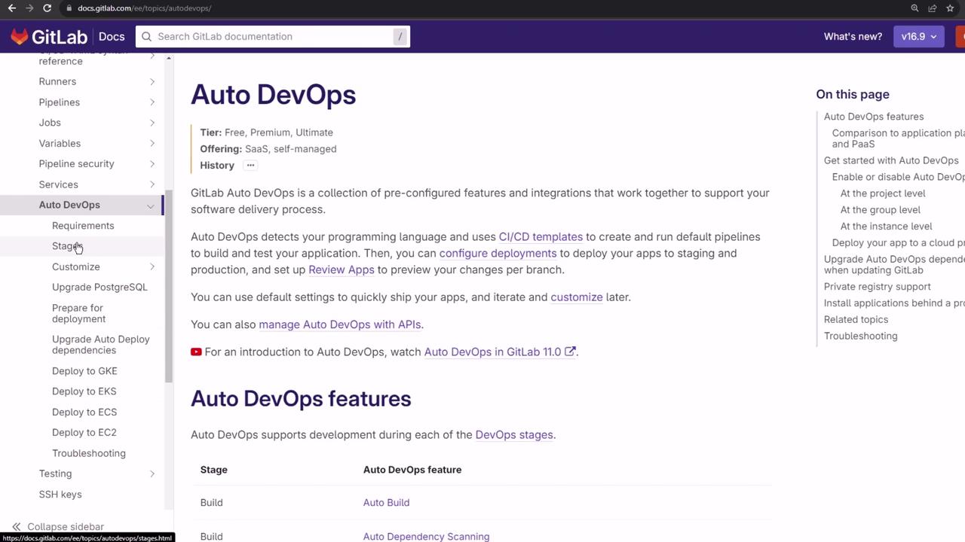Follow the manage Auto DevOps with APIs link
The height and width of the screenshot is (542, 965).
340,324
